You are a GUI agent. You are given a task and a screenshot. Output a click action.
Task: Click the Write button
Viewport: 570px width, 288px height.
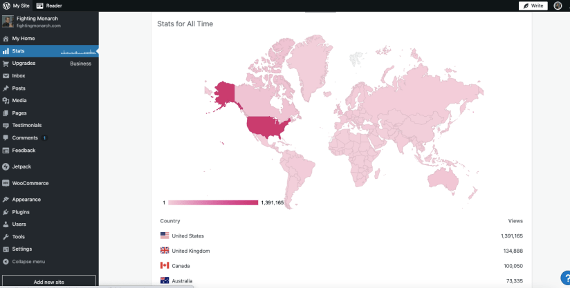click(533, 6)
